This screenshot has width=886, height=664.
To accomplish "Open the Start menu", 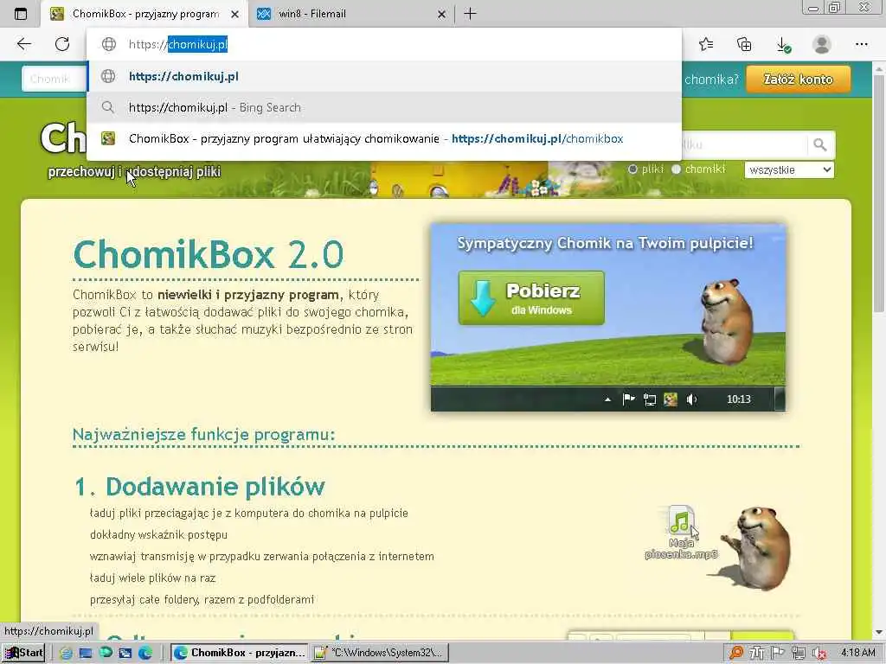I will coord(23,653).
